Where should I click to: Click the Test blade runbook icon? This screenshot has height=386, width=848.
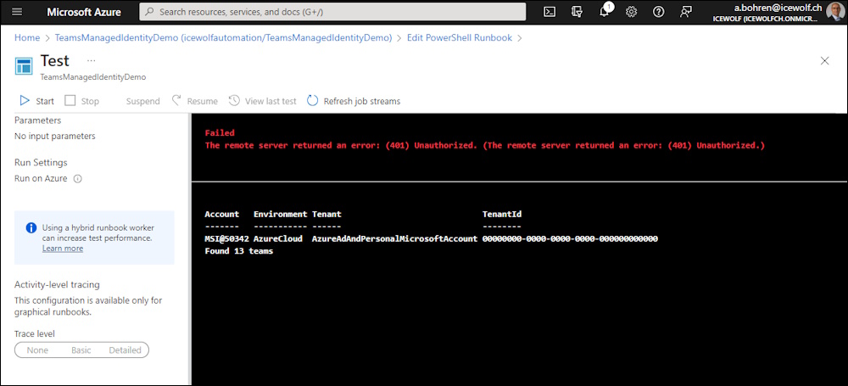tap(24, 67)
